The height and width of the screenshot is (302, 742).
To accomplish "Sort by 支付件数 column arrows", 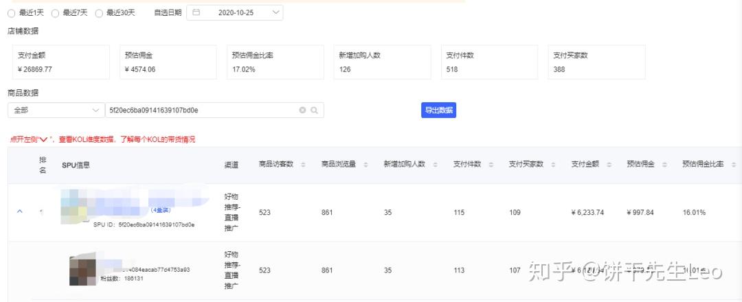I will [491, 165].
